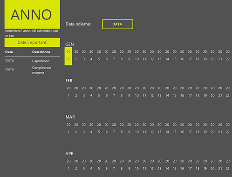Image resolution: width=232 pixels, height=177 pixels.
Task: Select the GEN month label
Action: [x=69, y=44]
